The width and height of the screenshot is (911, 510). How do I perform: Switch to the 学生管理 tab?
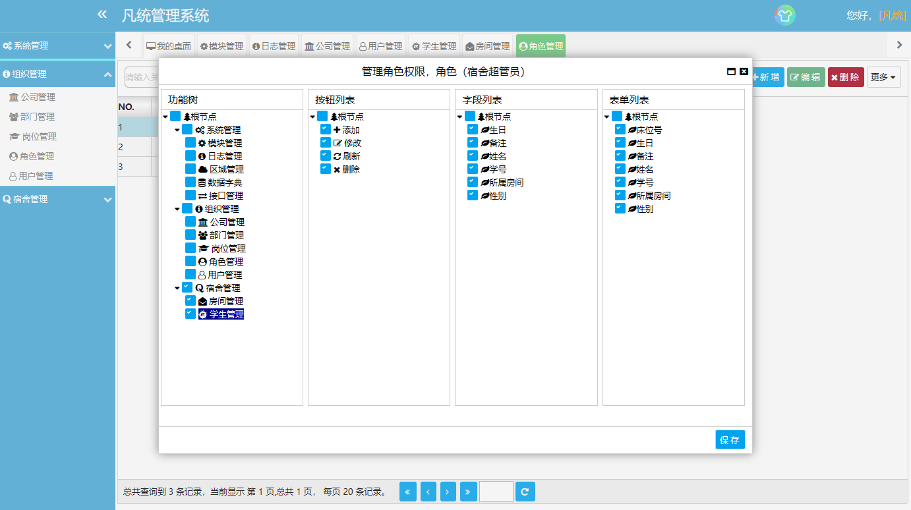434,46
